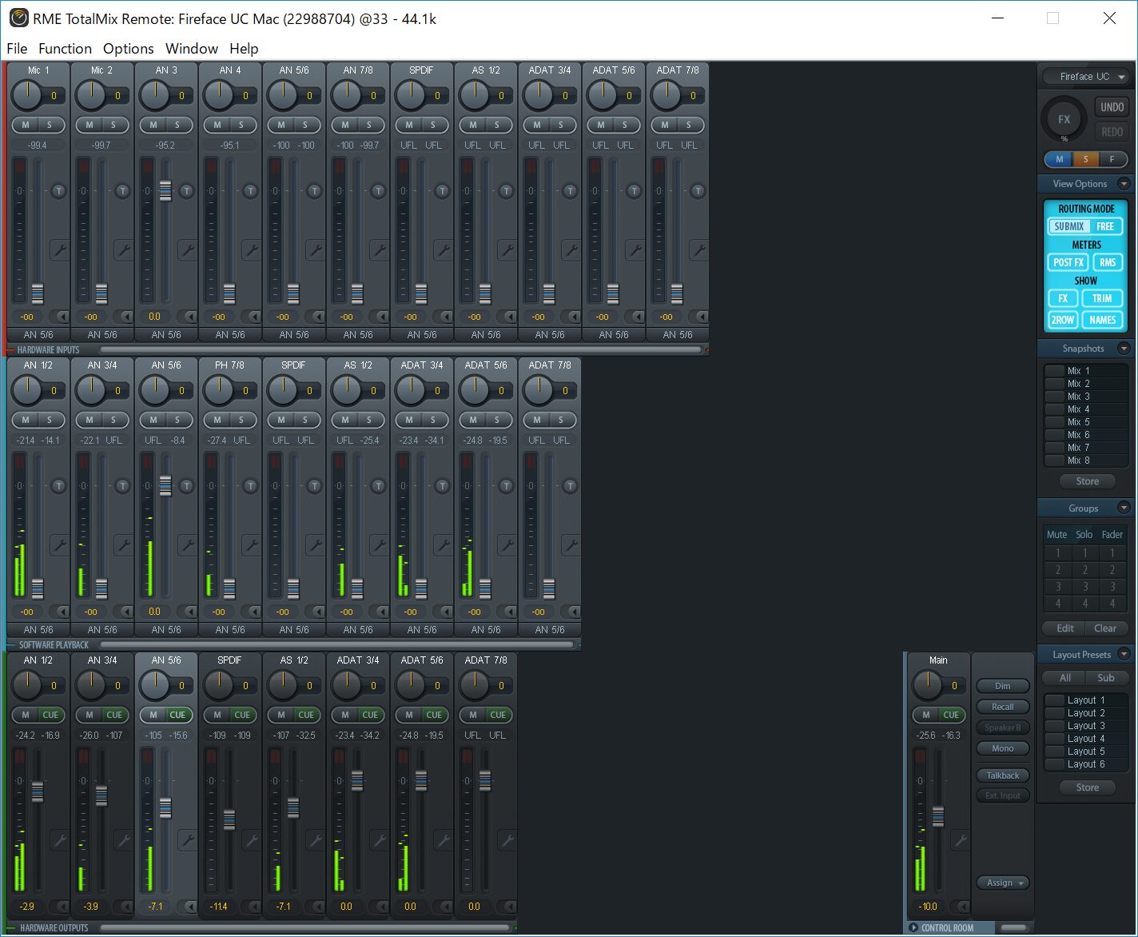Open the Function menu
1138x937 pixels.
click(65, 49)
